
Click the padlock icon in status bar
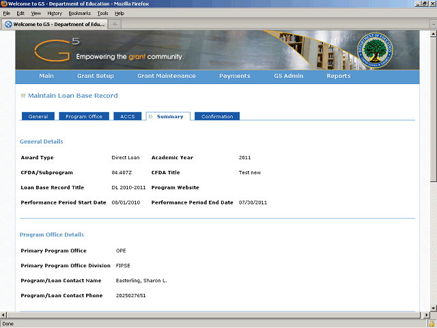[432, 324]
